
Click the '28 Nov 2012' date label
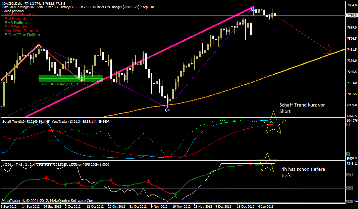(203, 207)
